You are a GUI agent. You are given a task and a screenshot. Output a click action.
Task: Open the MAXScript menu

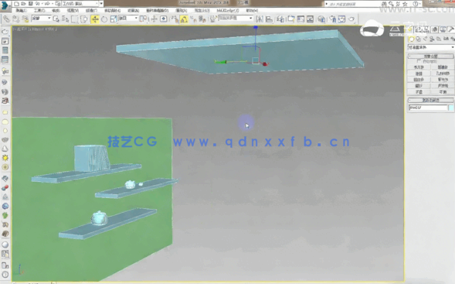[x=227, y=11]
